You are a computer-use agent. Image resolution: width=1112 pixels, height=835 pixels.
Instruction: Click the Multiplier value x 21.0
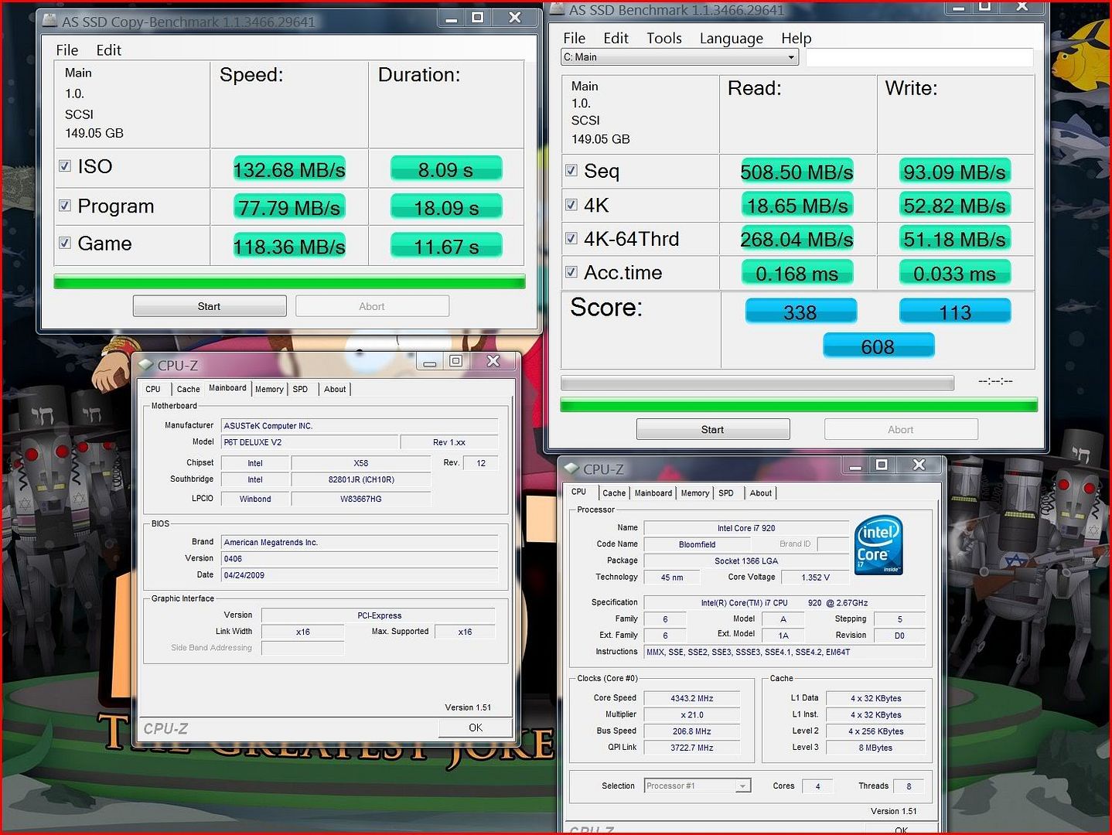tap(691, 714)
